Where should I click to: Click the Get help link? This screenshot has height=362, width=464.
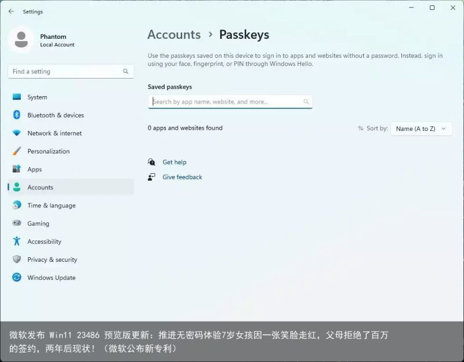click(x=175, y=162)
